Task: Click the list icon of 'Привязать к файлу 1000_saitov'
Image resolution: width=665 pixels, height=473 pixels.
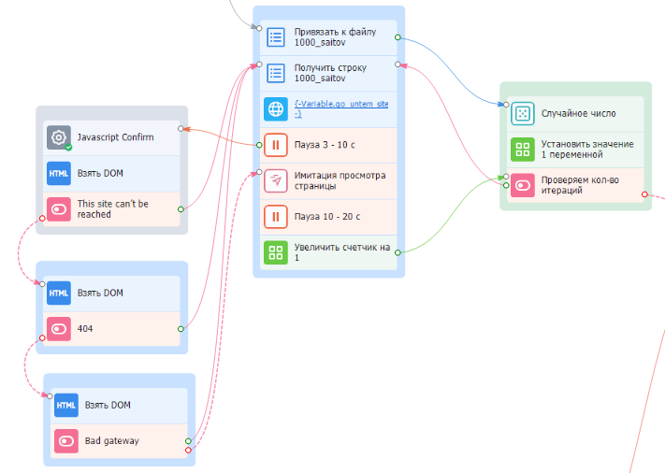Action: click(x=276, y=37)
